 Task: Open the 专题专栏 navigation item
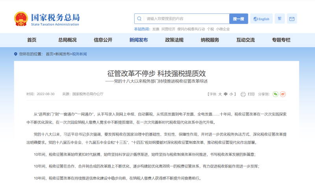coord(281,40)
